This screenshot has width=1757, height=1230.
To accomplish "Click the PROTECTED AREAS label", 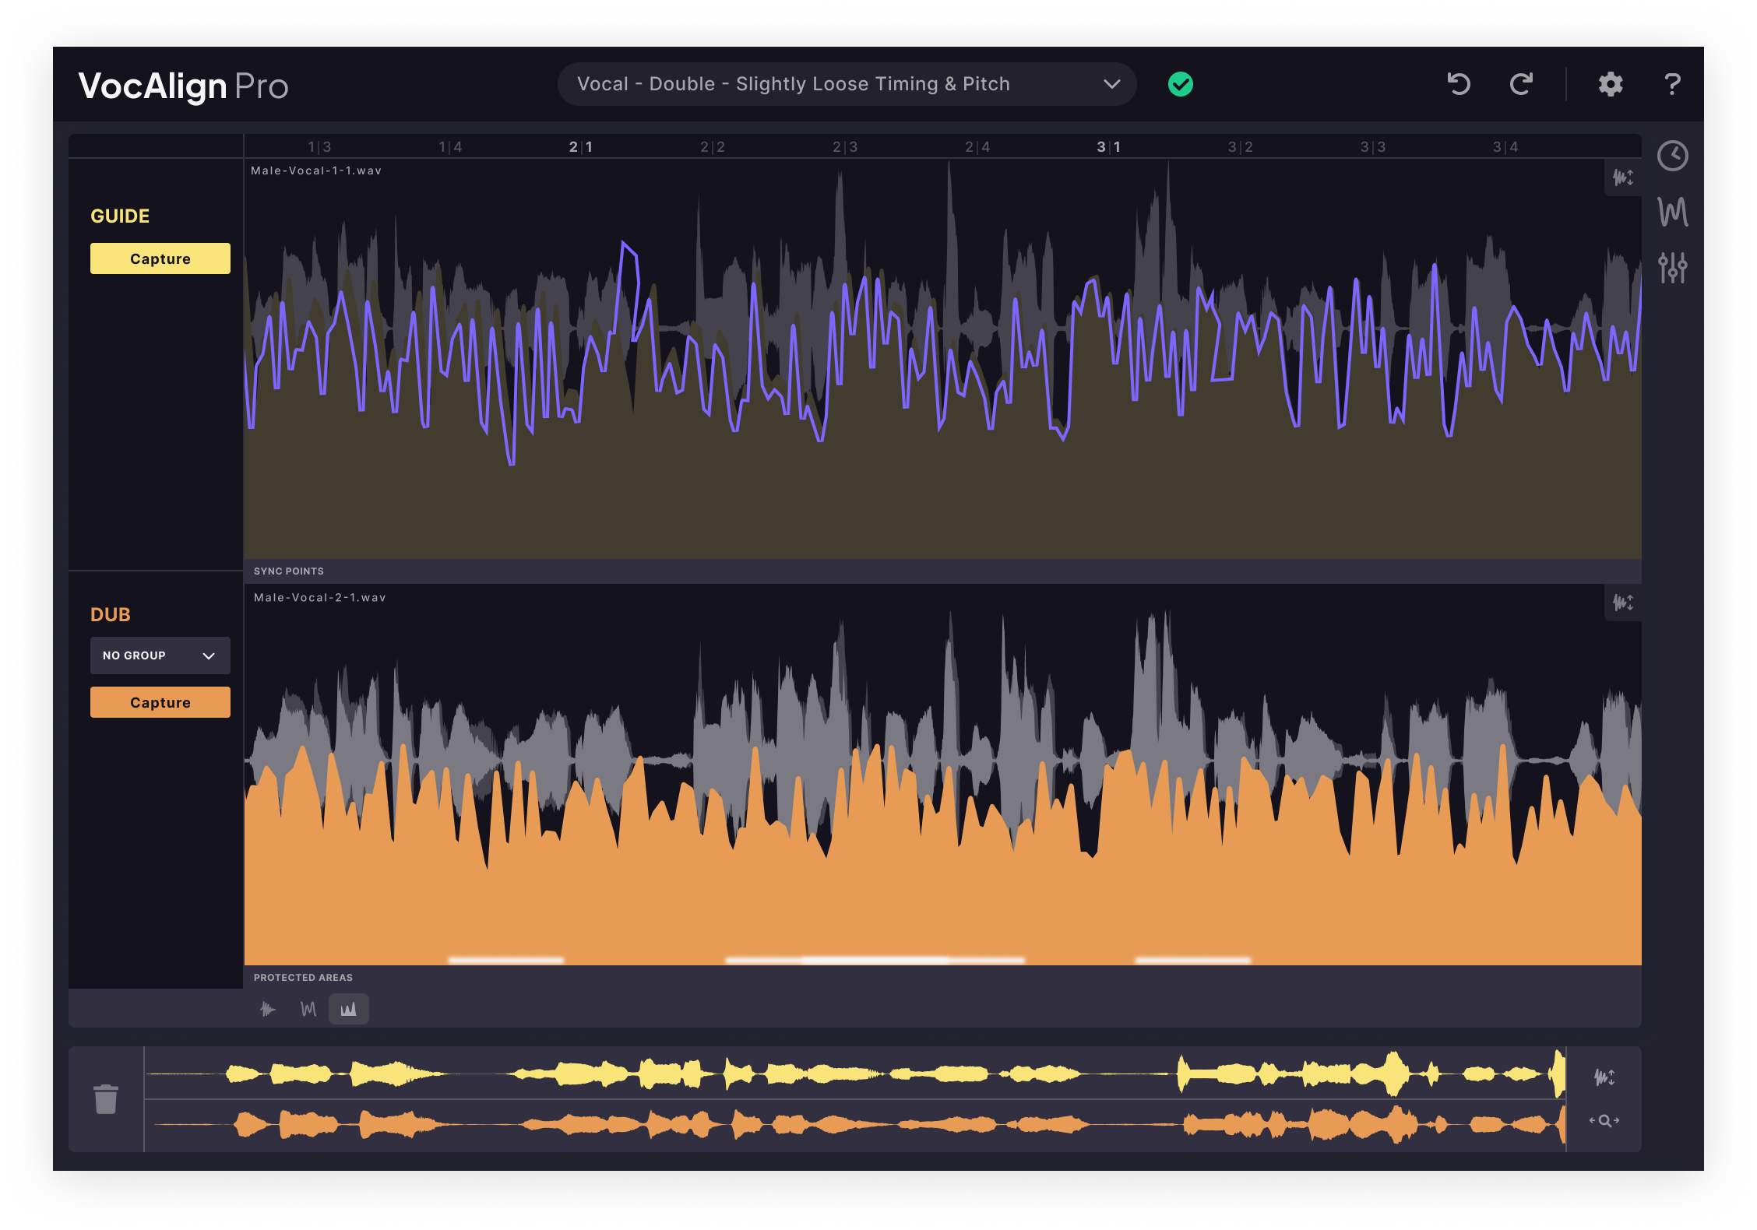I will pyautogui.click(x=303, y=977).
